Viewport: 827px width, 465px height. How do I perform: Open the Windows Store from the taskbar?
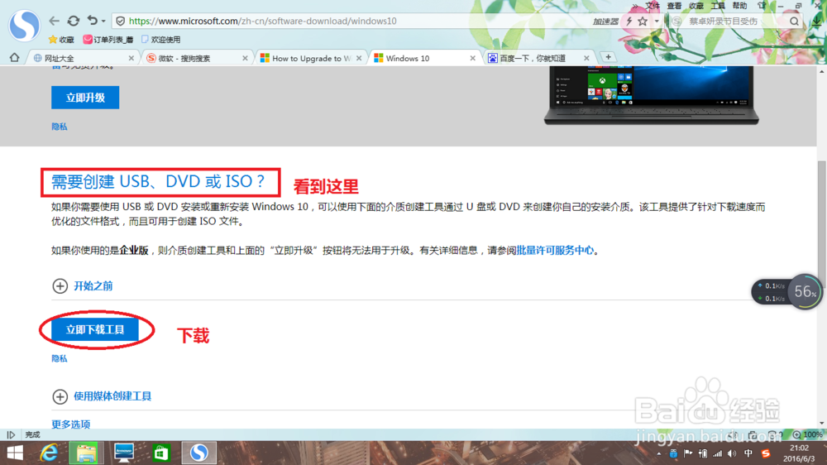click(x=161, y=453)
